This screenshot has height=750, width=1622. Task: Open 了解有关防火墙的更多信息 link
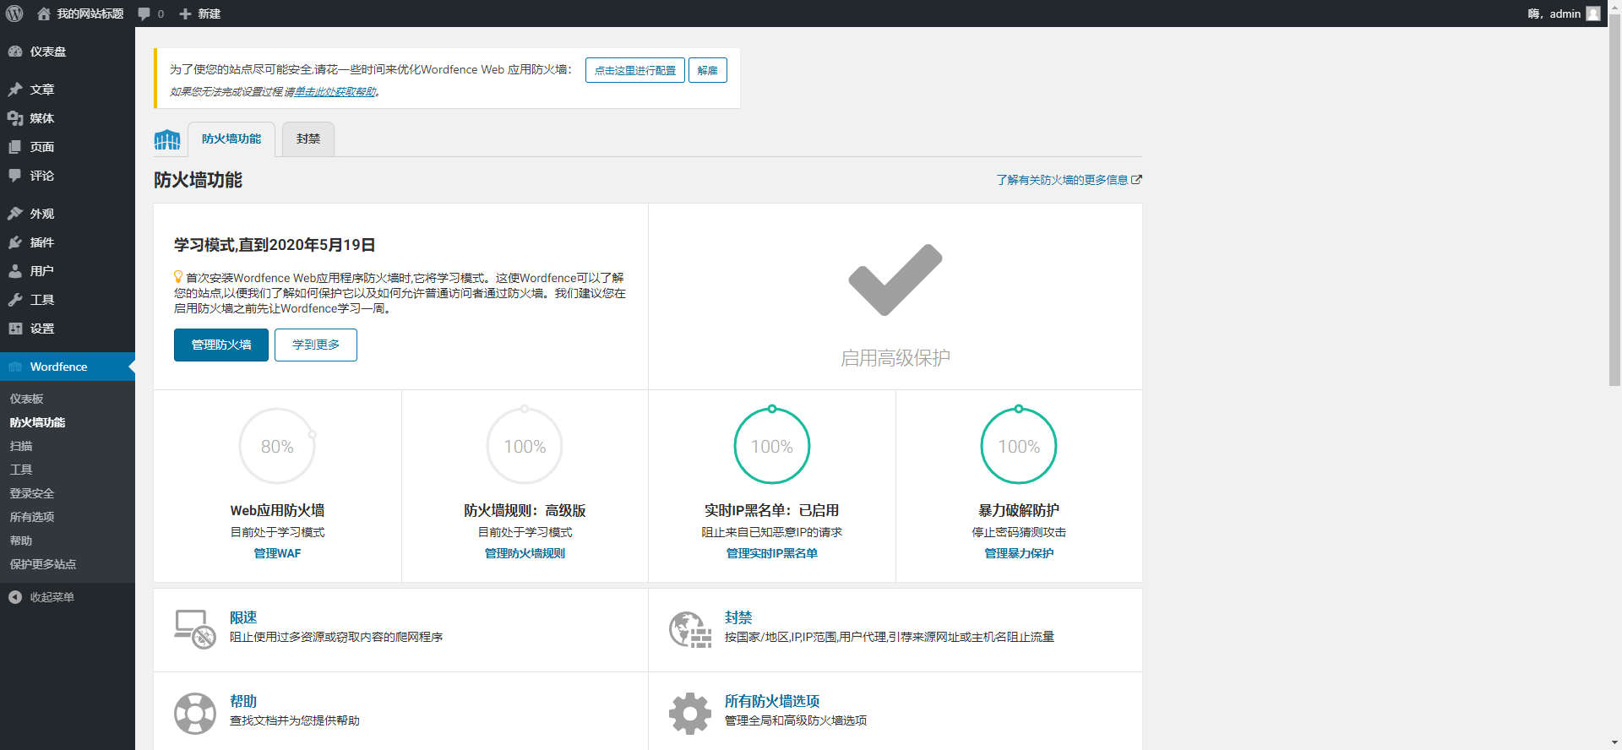point(1062,180)
